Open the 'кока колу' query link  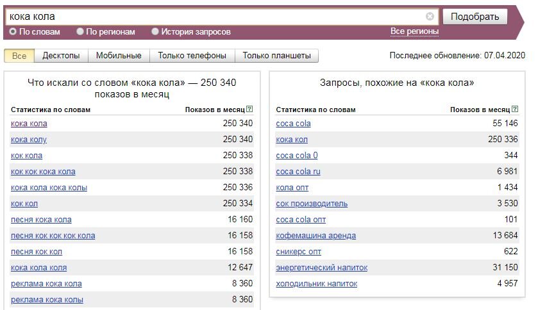tap(29, 140)
